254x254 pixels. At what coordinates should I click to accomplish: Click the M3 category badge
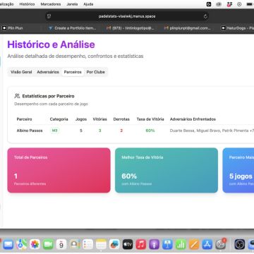pos(54,131)
